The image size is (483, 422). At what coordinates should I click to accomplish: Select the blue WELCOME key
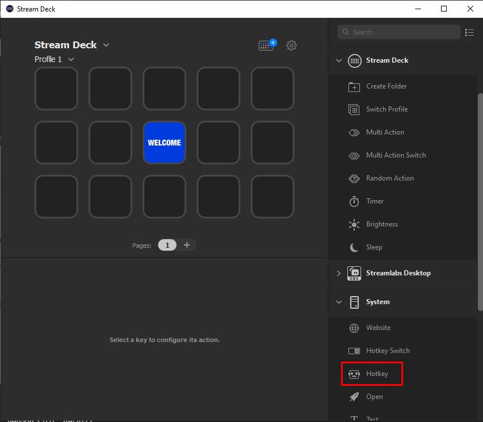pyautogui.click(x=164, y=143)
